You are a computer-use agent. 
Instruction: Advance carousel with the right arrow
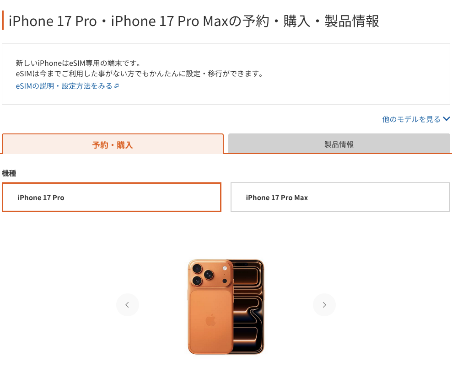[324, 305]
